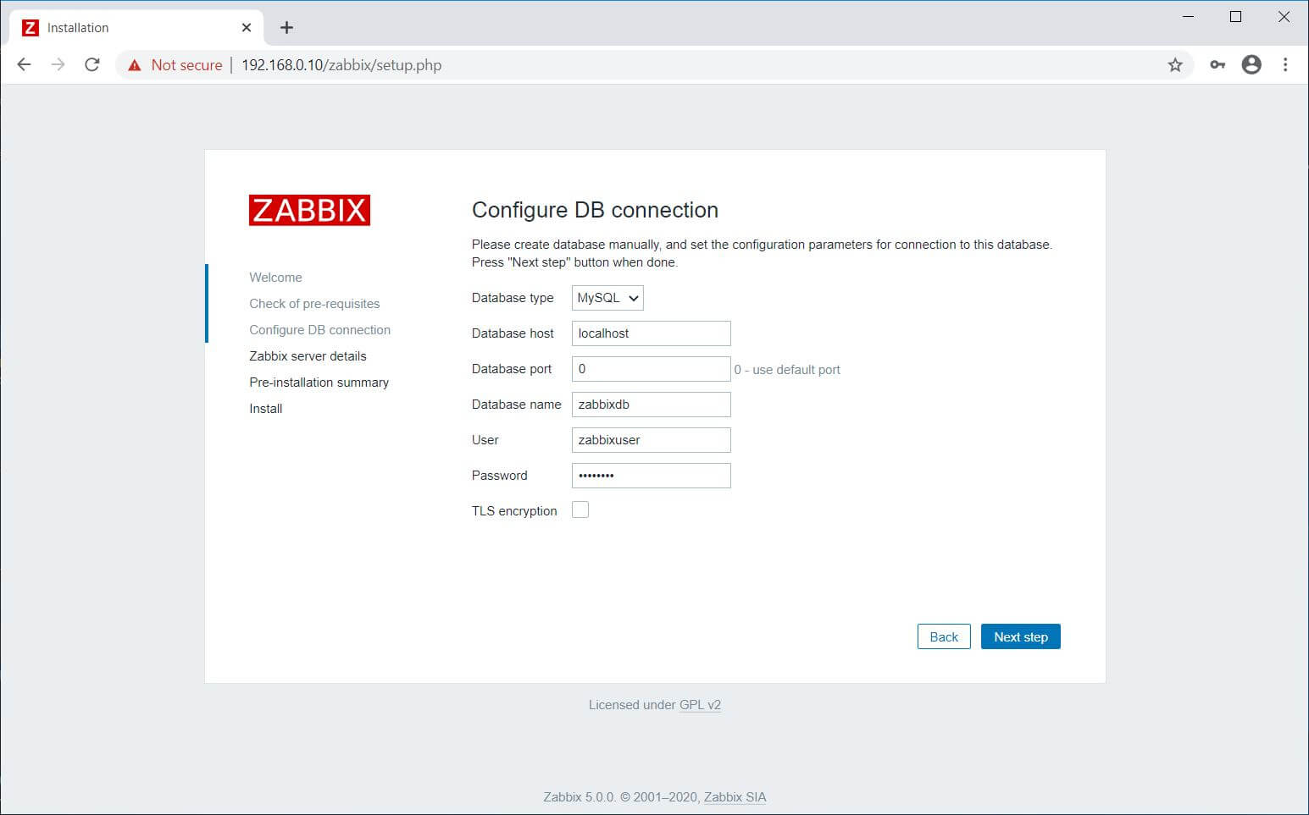1309x815 pixels.
Task: Click the Back button
Action: pos(944,636)
